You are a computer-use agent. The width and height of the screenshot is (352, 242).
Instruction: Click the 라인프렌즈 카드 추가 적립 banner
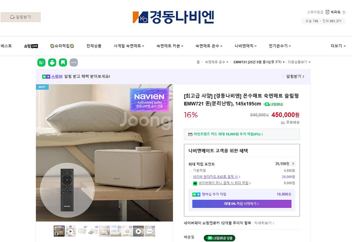[241, 134]
